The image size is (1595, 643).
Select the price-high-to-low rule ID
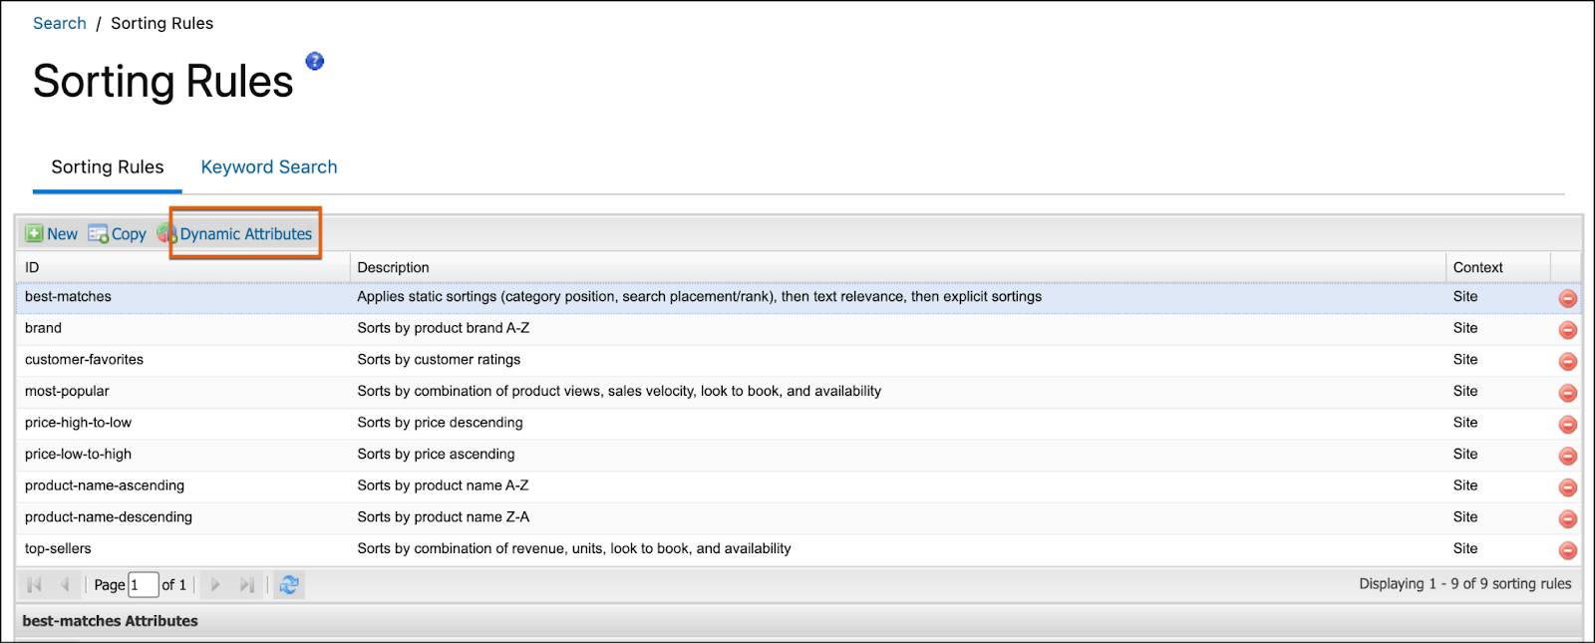click(x=78, y=423)
